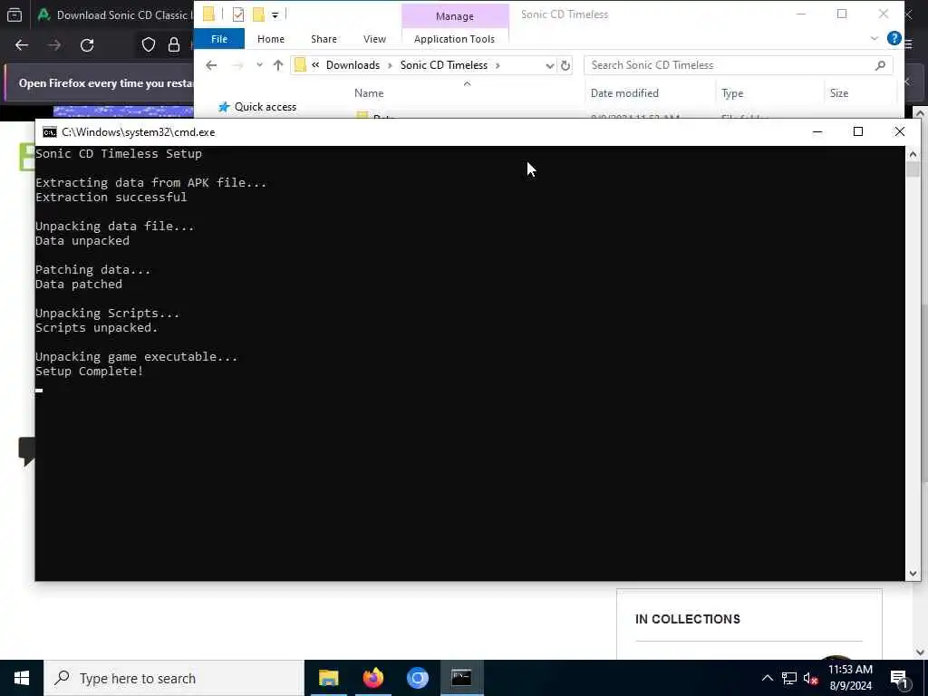Go up one folder level in Explorer

(278, 65)
